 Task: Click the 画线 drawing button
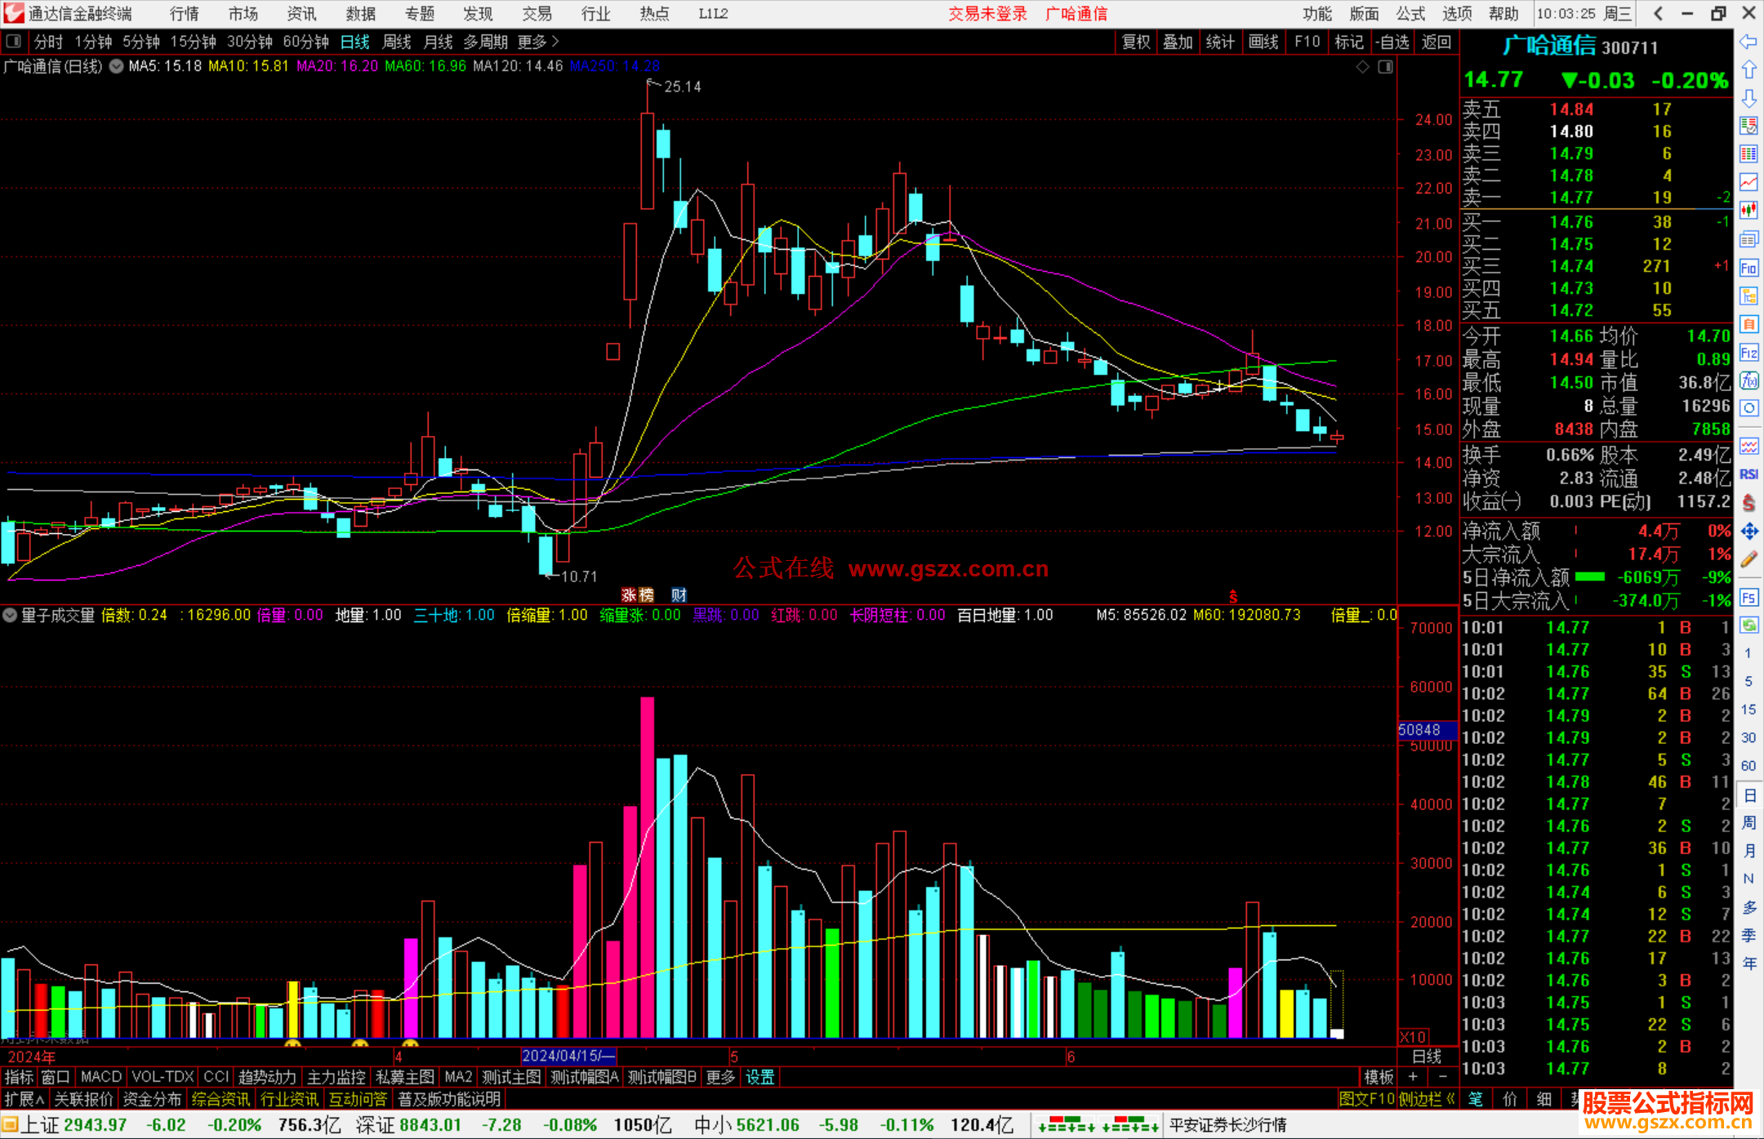point(1263,42)
